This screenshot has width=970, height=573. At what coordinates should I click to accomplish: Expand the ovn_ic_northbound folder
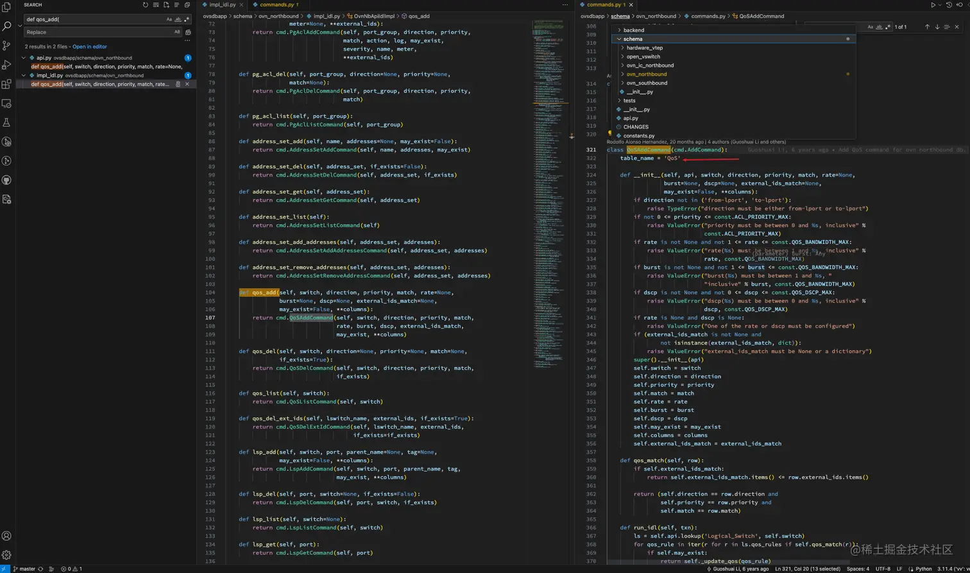point(622,65)
